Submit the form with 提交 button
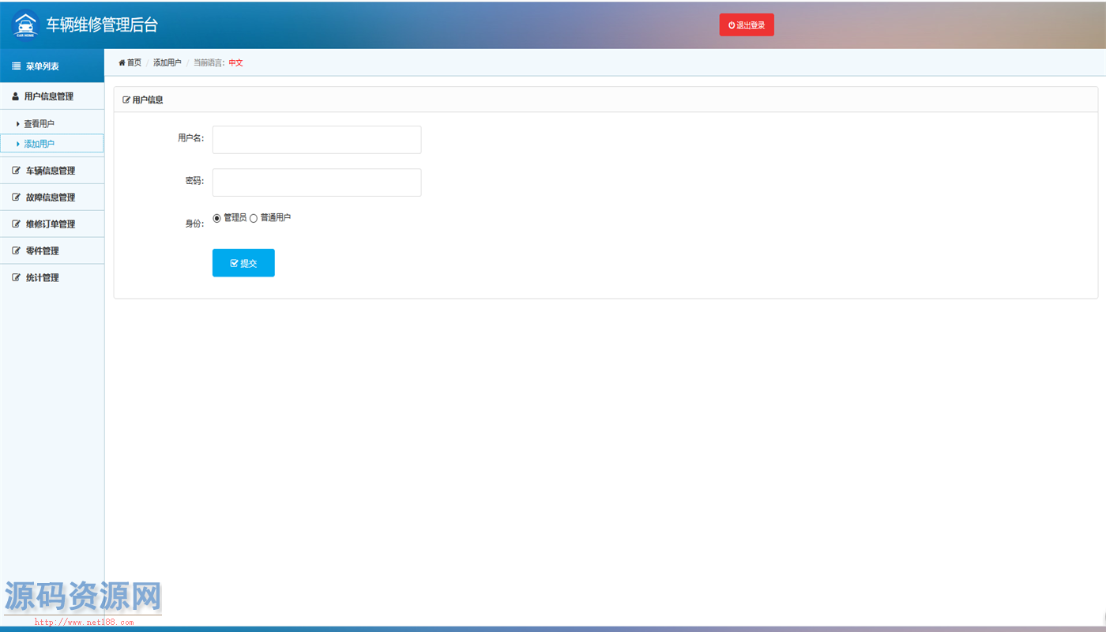 pyautogui.click(x=243, y=263)
